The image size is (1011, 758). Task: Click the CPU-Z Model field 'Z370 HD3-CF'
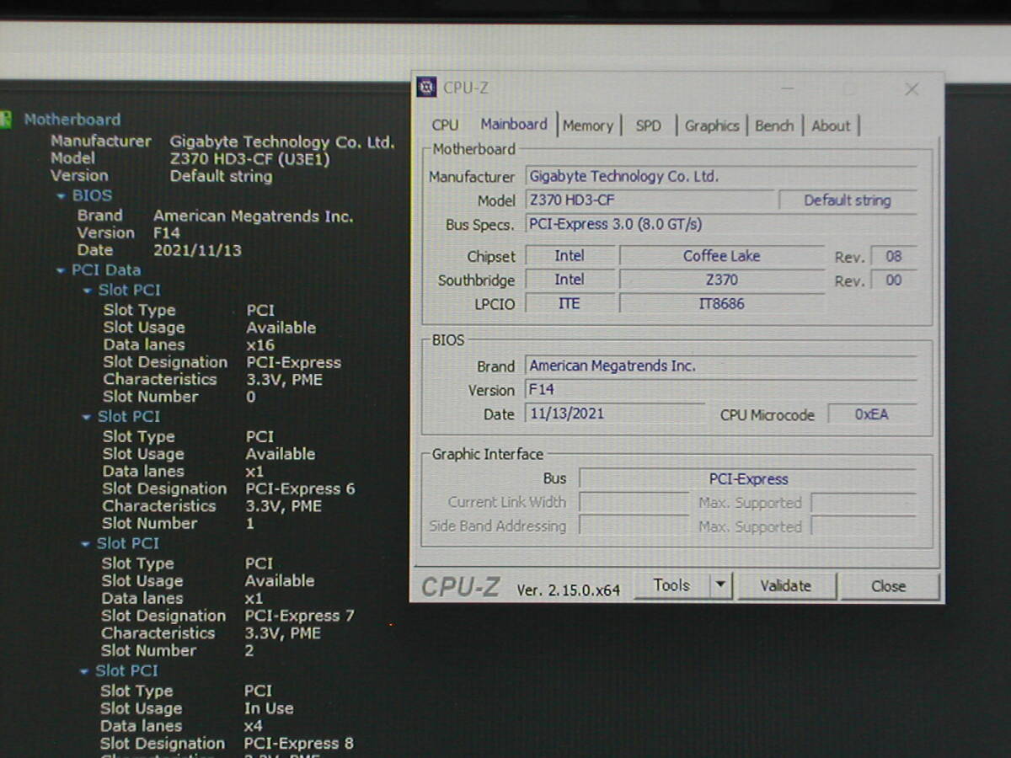coord(650,200)
